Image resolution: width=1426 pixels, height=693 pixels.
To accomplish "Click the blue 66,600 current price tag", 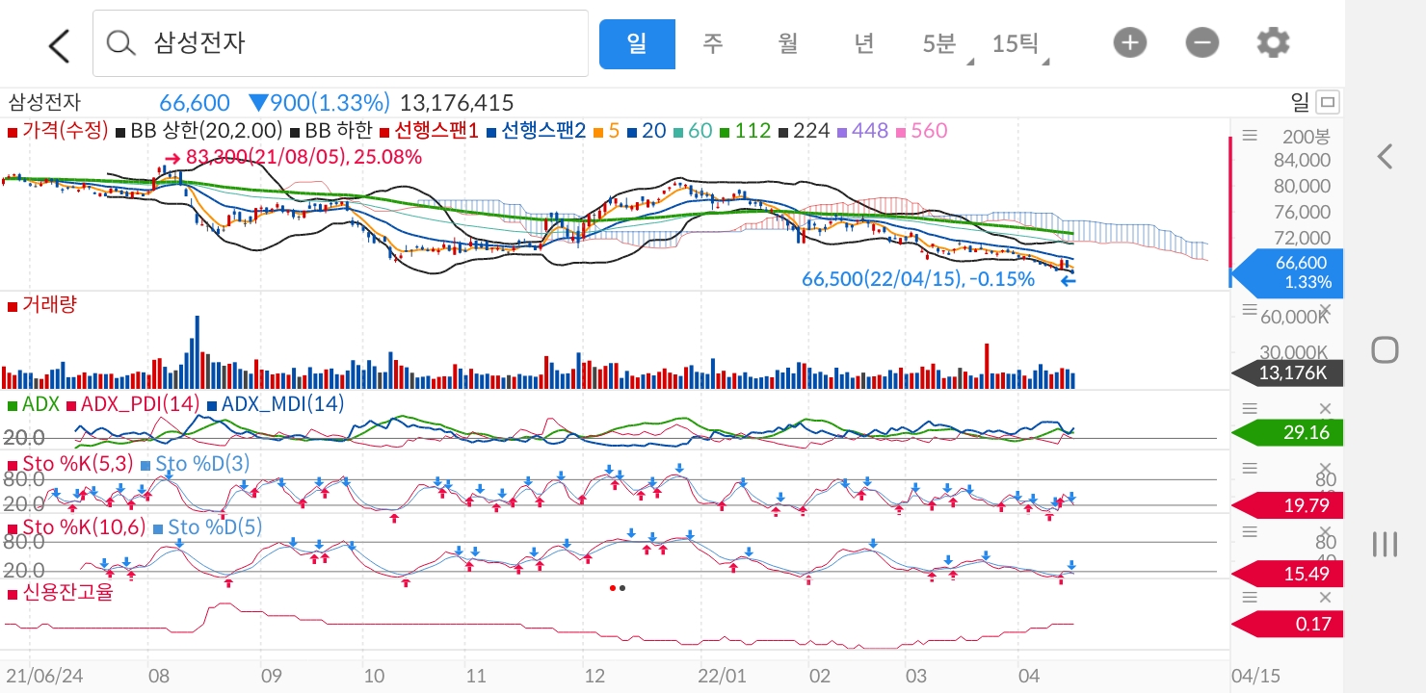I will click(x=1286, y=272).
